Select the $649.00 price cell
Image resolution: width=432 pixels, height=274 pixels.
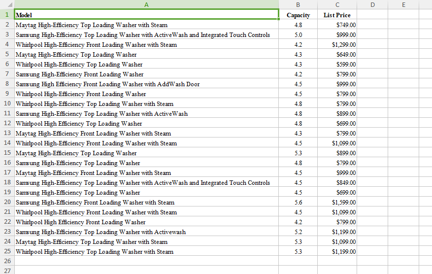[337, 55]
